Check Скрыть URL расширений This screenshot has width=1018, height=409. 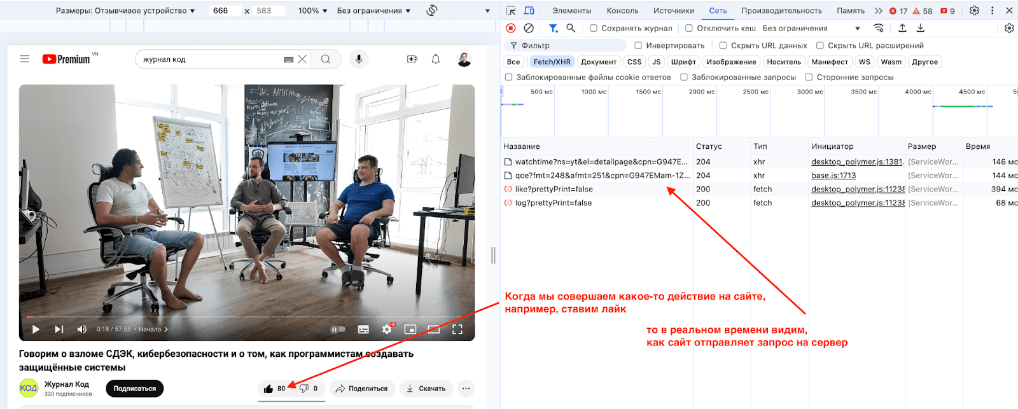click(820, 45)
